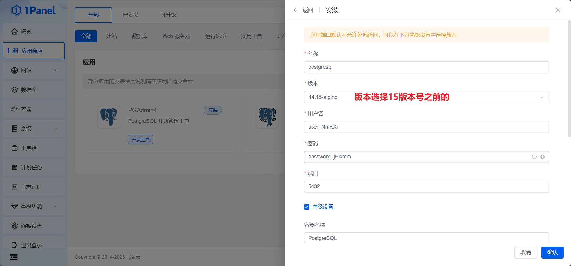Show password using the eye icon
Screen dimensions: 571x266
543,157
